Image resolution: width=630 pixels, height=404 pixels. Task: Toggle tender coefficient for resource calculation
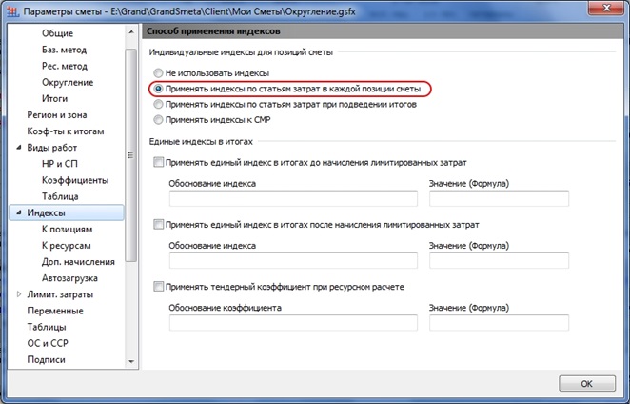(x=158, y=286)
